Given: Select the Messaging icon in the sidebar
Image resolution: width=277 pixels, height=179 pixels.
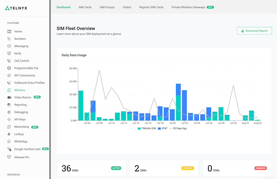Looking at the screenshot, I should click(9, 46).
